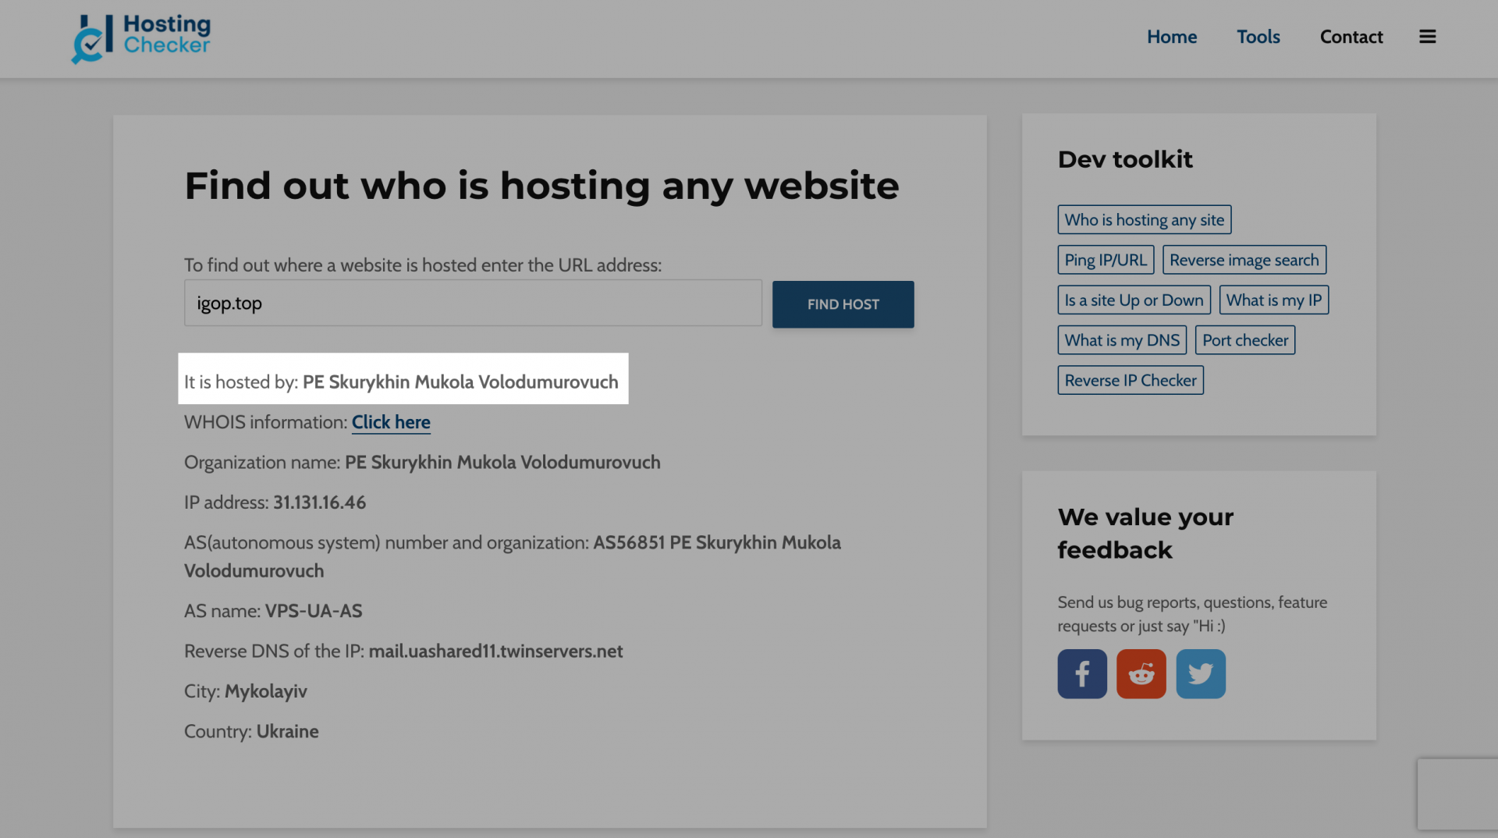Click the Hosting Checker logo
Viewport: 1498px width, 838px height.
141,37
